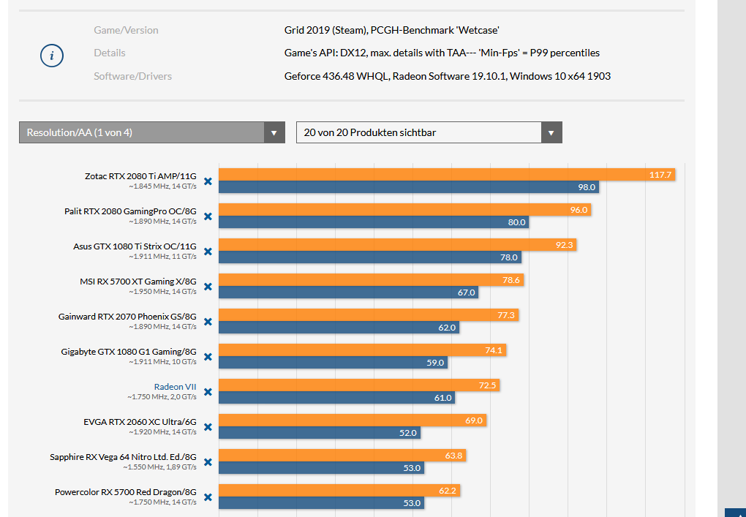This screenshot has width=746, height=517.
Task: Click the X icon beside Palit RTX 2080 GamingPro
Action: (208, 216)
